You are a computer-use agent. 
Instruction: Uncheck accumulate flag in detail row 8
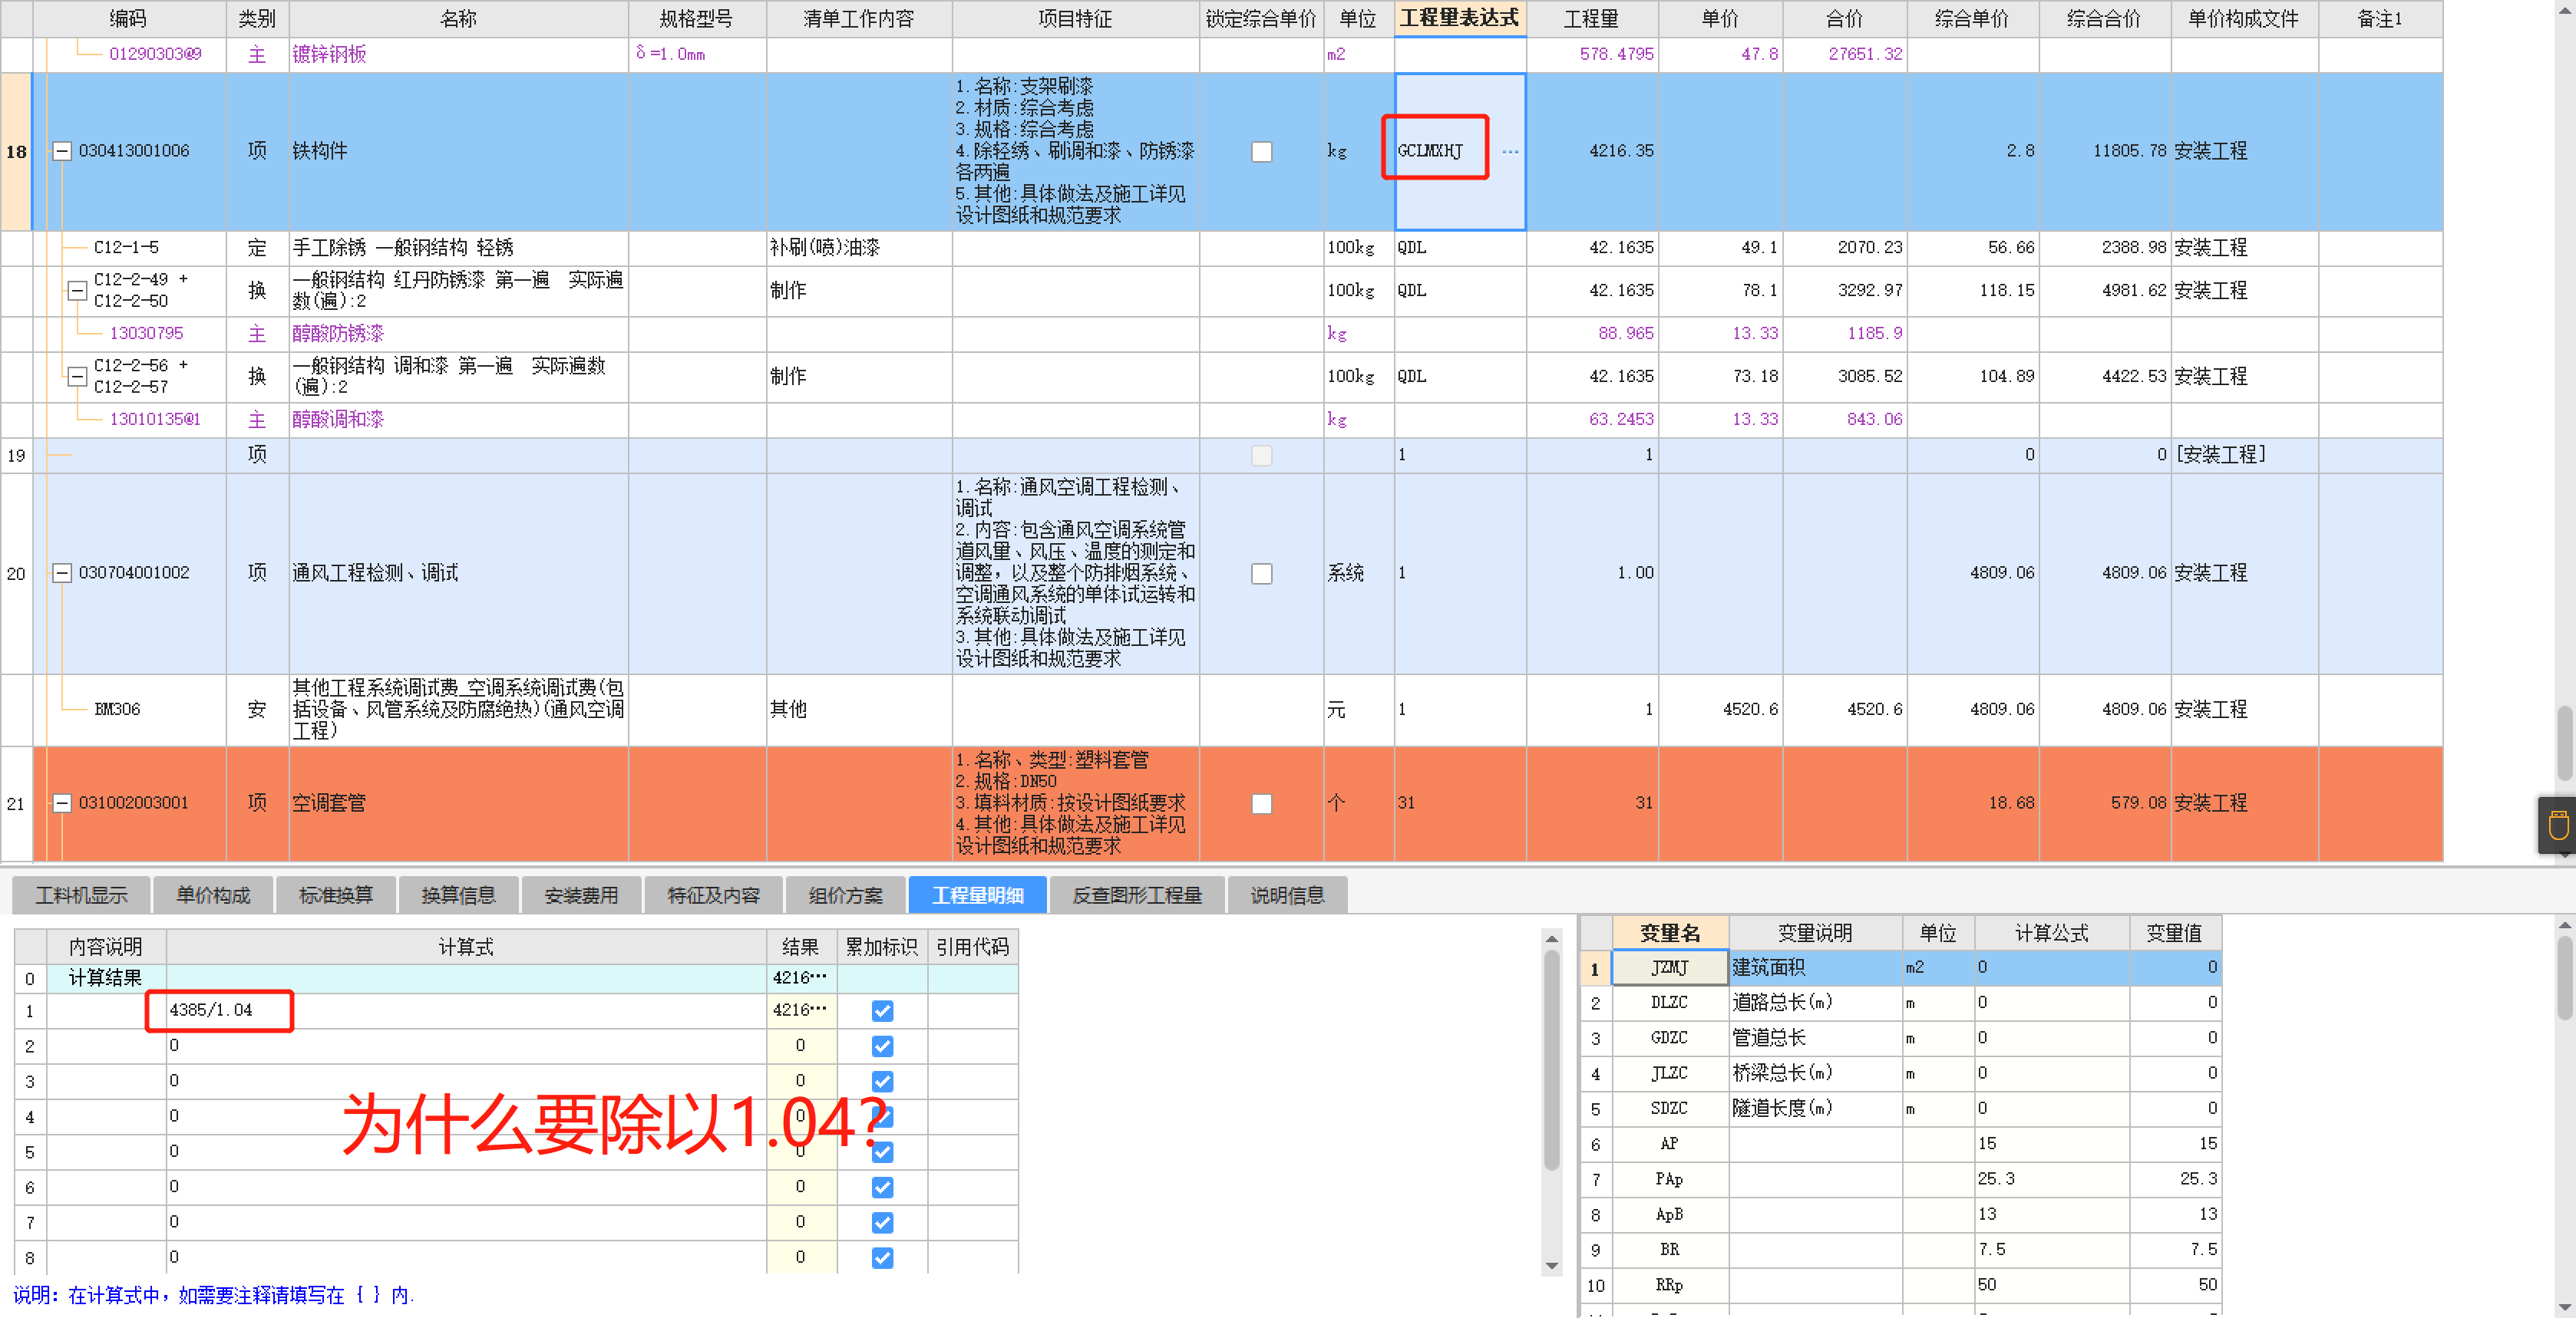point(882,1257)
